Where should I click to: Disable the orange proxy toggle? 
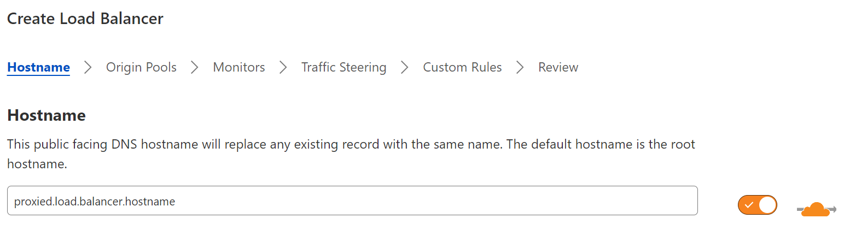click(x=757, y=205)
